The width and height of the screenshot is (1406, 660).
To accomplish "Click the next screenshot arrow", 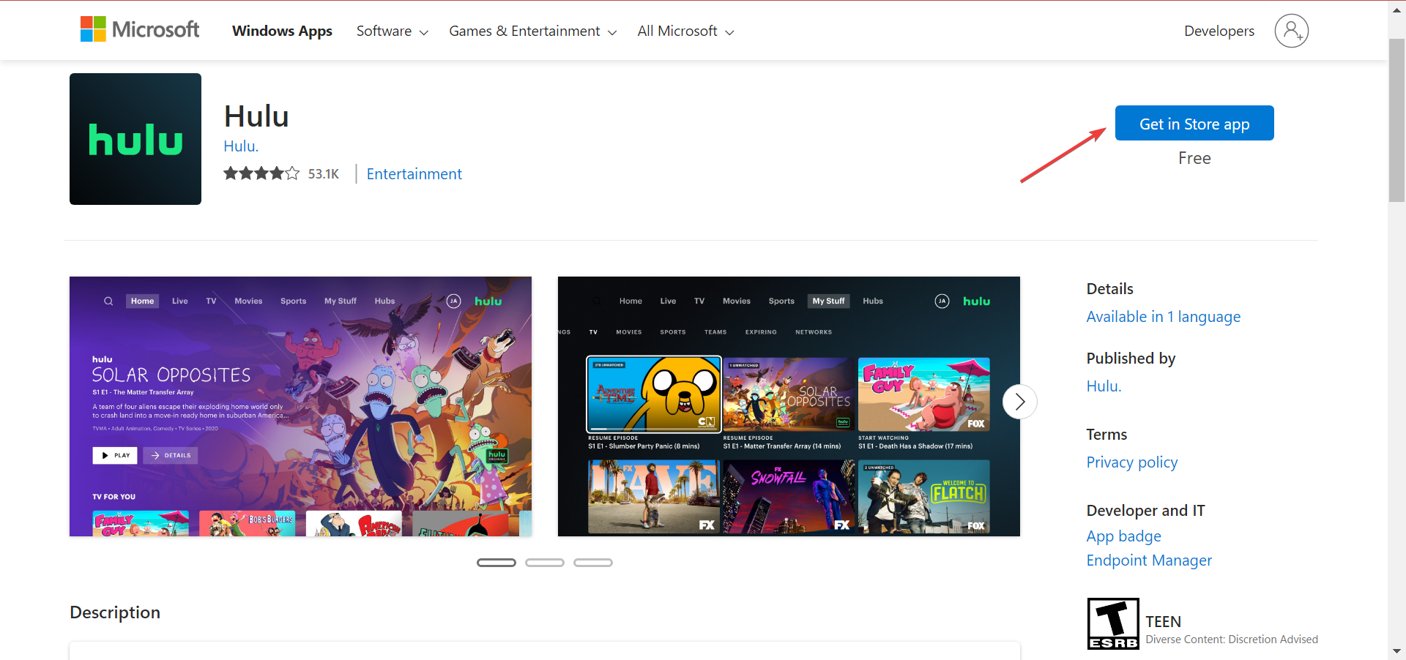I will click(x=1019, y=402).
